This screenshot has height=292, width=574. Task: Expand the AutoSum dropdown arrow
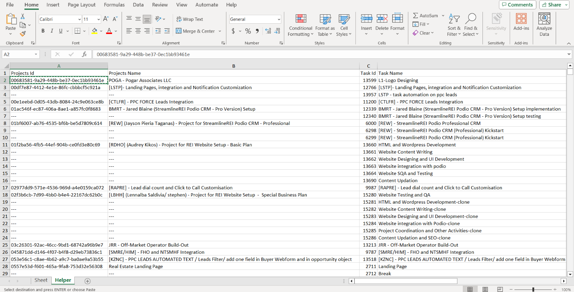[x=443, y=15]
